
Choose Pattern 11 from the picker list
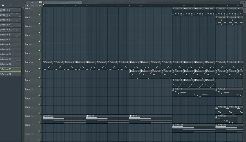10,59
